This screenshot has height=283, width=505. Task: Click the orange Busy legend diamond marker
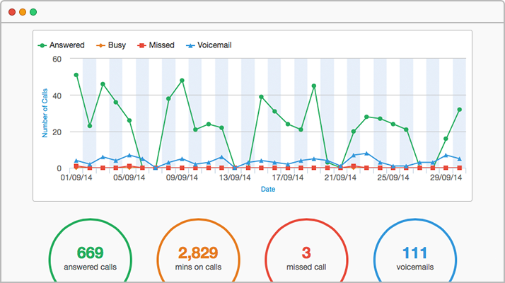(100, 46)
